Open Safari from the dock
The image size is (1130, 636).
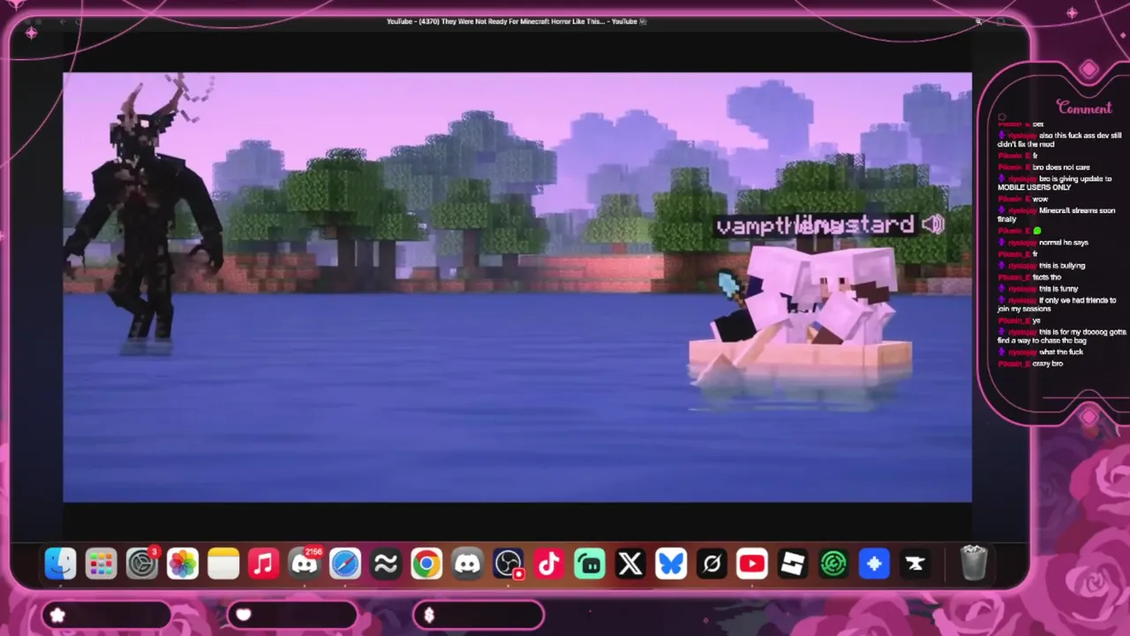(x=345, y=564)
